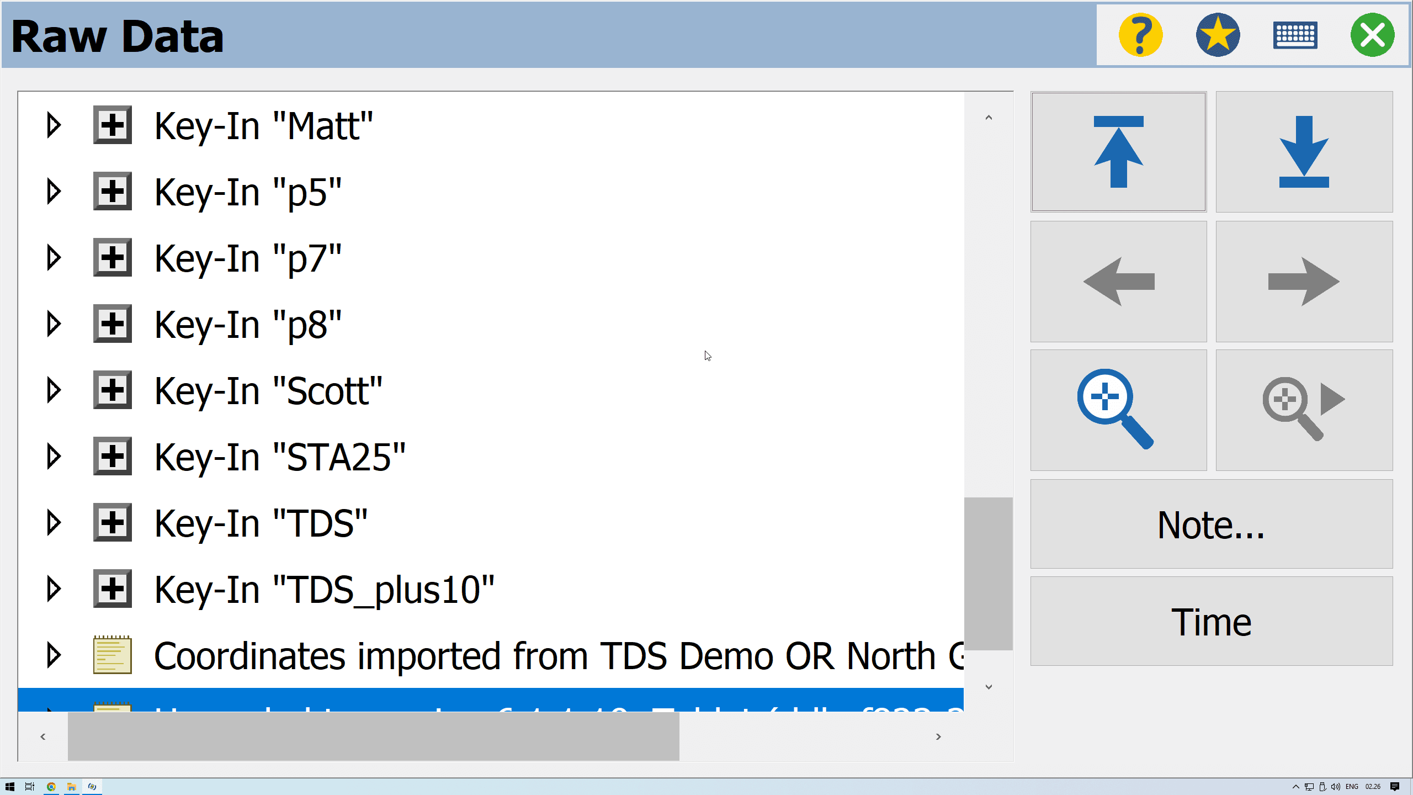Click the horizontal scrollbar right arrow
Screen dimensions: 1413x795
[x=938, y=736]
